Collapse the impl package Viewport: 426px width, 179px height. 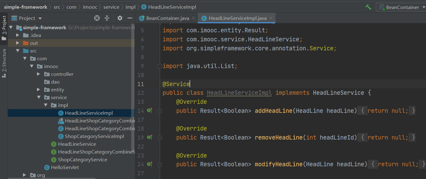(x=45, y=105)
